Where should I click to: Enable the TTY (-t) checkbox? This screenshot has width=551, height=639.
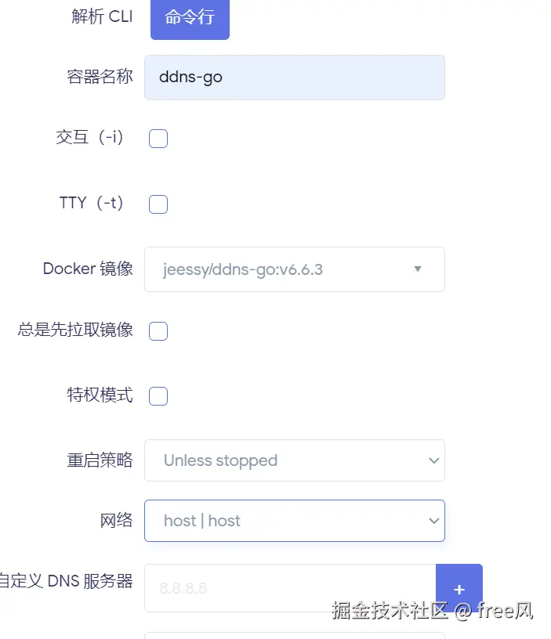158,204
